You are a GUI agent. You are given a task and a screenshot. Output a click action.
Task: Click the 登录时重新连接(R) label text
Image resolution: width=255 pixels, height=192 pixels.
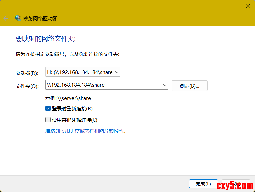[72, 109]
